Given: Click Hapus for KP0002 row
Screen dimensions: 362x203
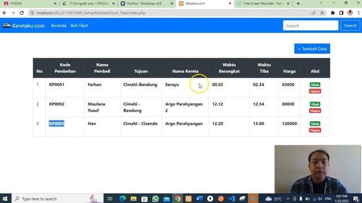Looking at the screenshot, I should [315, 111].
